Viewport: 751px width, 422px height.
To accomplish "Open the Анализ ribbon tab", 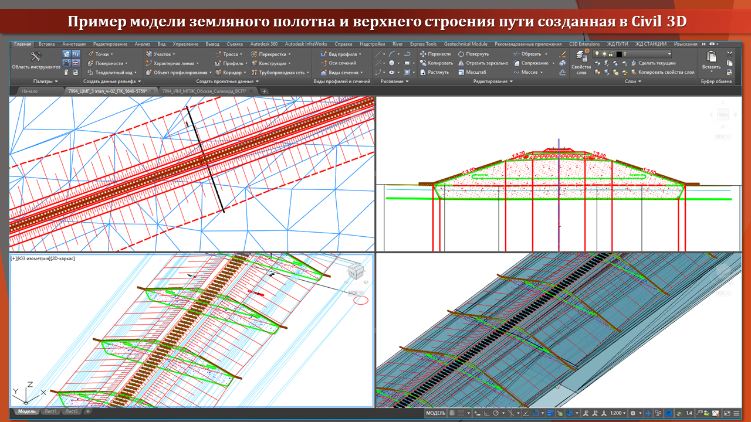I will 143,44.
